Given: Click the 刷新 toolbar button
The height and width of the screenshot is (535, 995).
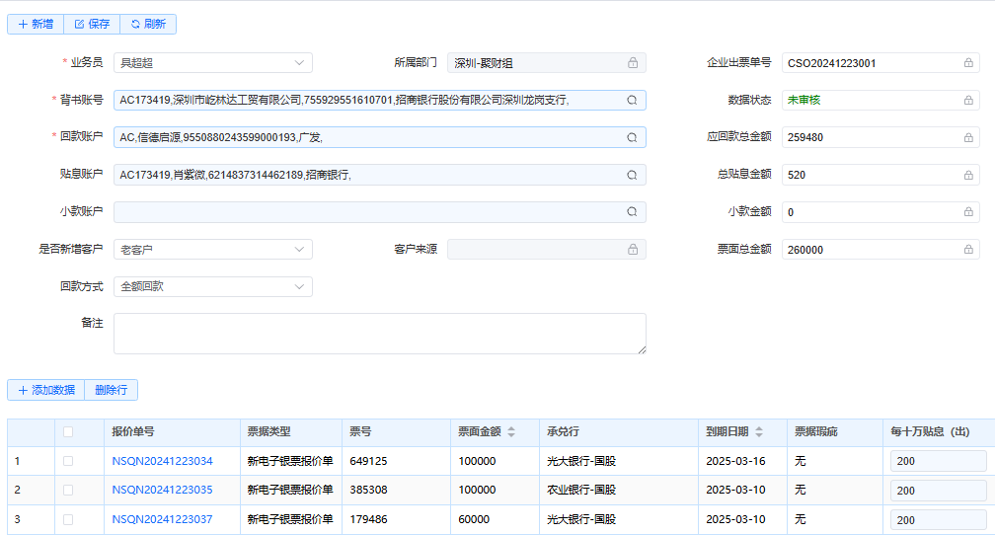Looking at the screenshot, I should pyautogui.click(x=148, y=24).
